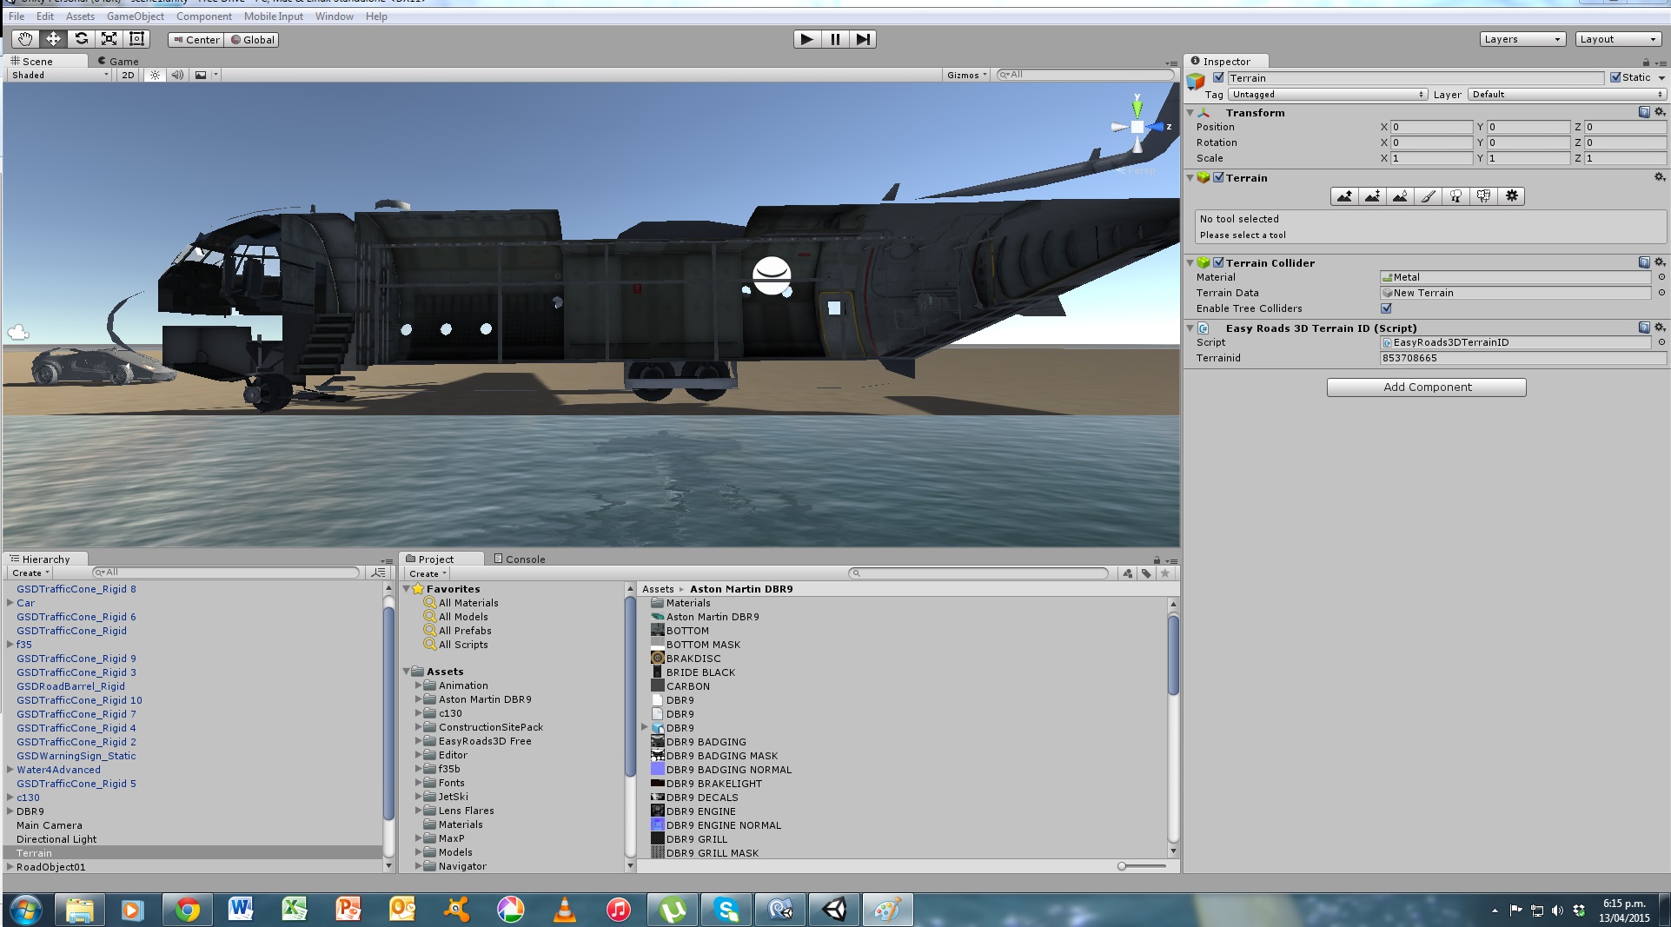Click the Pause button
Image resolution: width=1671 pixels, height=927 pixels.
pyautogui.click(x=835, y=39)
